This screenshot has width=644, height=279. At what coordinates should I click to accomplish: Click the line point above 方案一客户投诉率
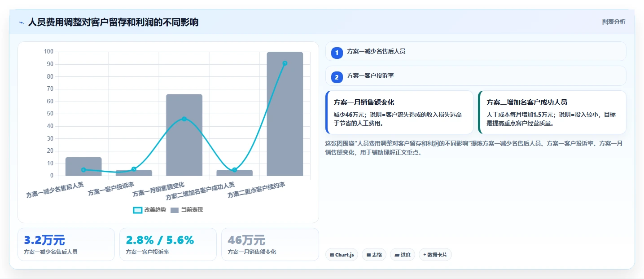coord(134,169)
